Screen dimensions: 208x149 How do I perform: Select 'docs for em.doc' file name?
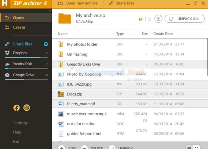[81, 124]
